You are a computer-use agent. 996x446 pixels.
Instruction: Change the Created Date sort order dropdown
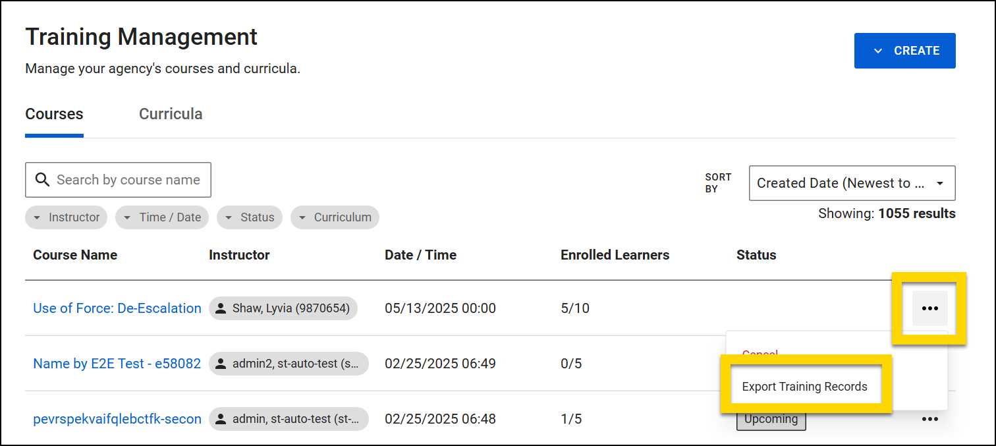852,182
